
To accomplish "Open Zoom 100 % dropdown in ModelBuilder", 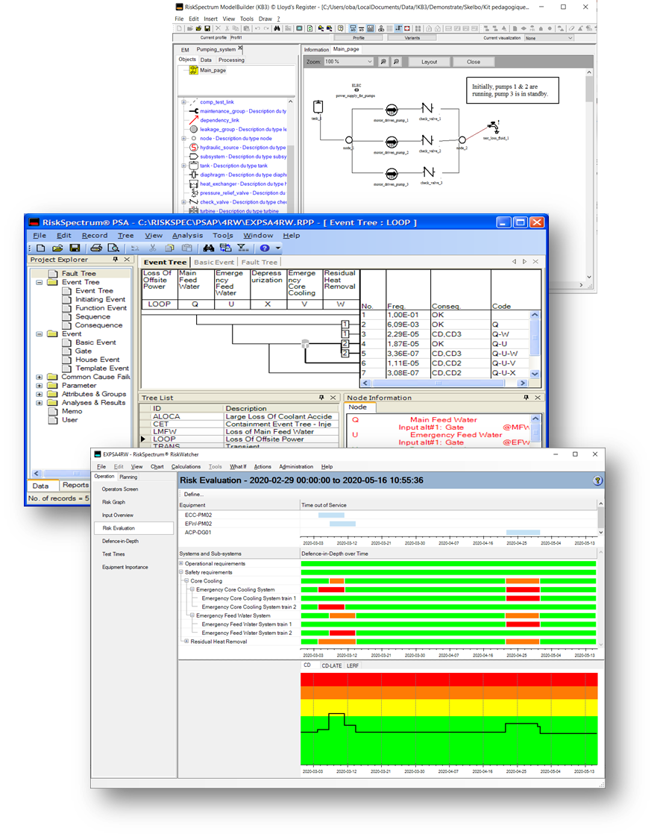I will (370, 62).
